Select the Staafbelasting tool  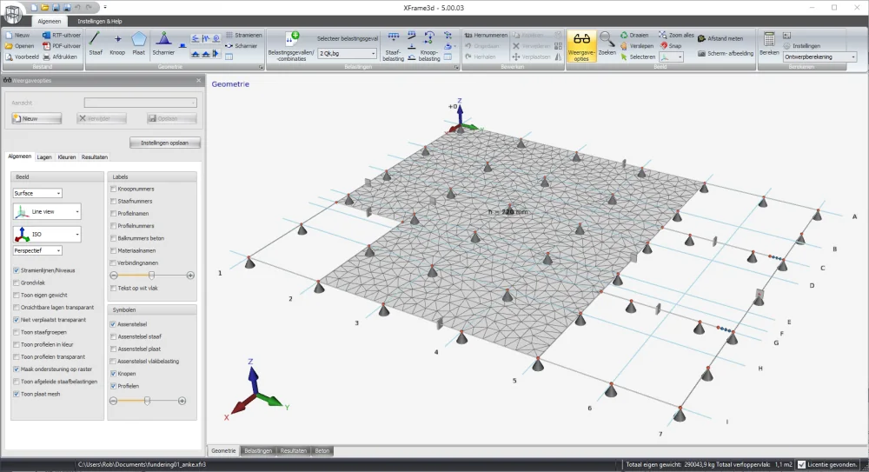click(x=394, y=46)
